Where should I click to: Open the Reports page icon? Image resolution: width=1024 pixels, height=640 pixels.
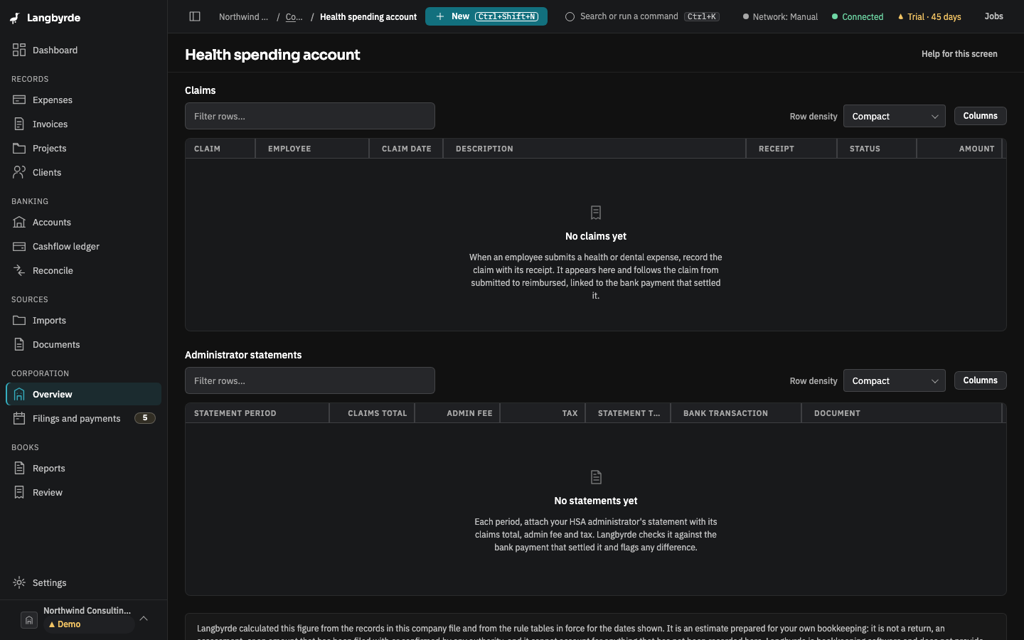[19, 468]
